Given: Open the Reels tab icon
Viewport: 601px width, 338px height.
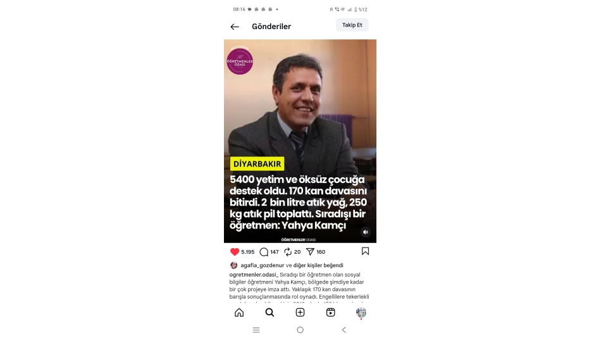Looking at the screenshot, I should coord(330,312).
